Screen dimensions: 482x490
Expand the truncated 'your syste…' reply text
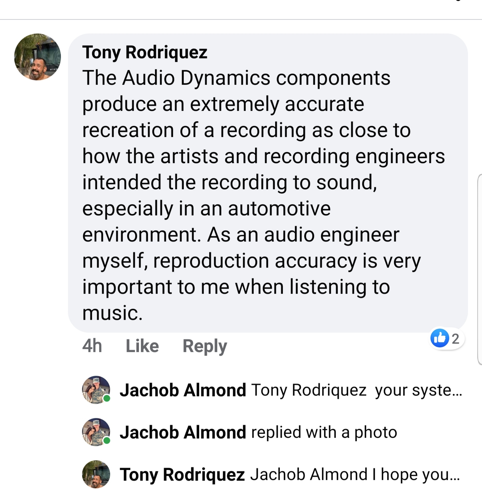pyautogui.click(x=418, y=390)
